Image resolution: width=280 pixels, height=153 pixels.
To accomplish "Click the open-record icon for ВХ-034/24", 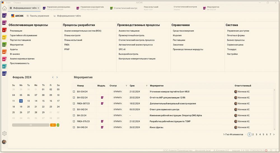I will tap(74, 92).
